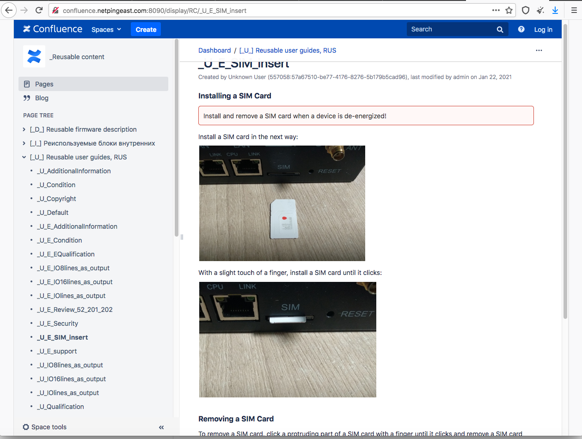
Task: Click the page vertical scrollbar
Action: point(565,171)
